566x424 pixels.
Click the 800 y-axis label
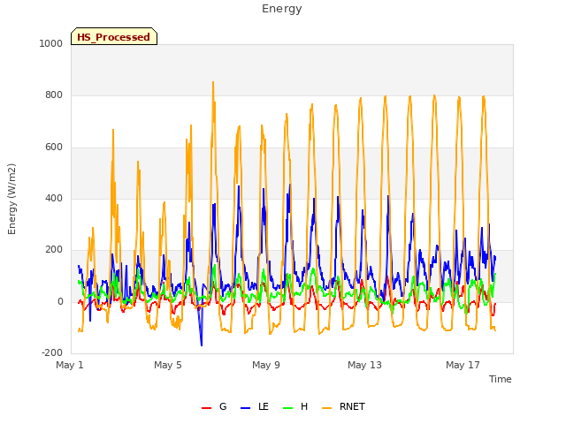point(54,95)
